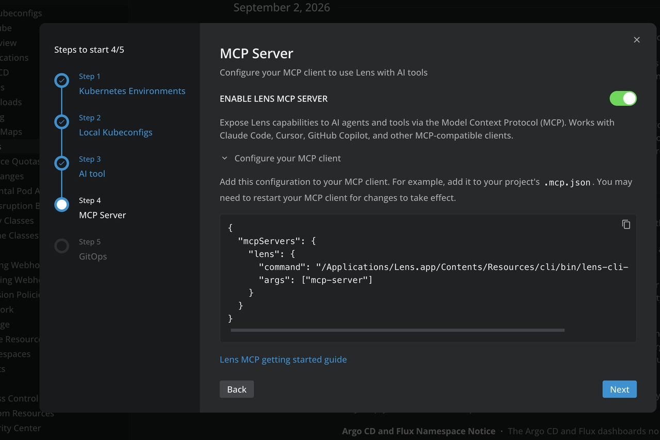Jump to the AI tool step
Image resolution: width=660 pixels, height=440 pixels.
click(92, 173)
